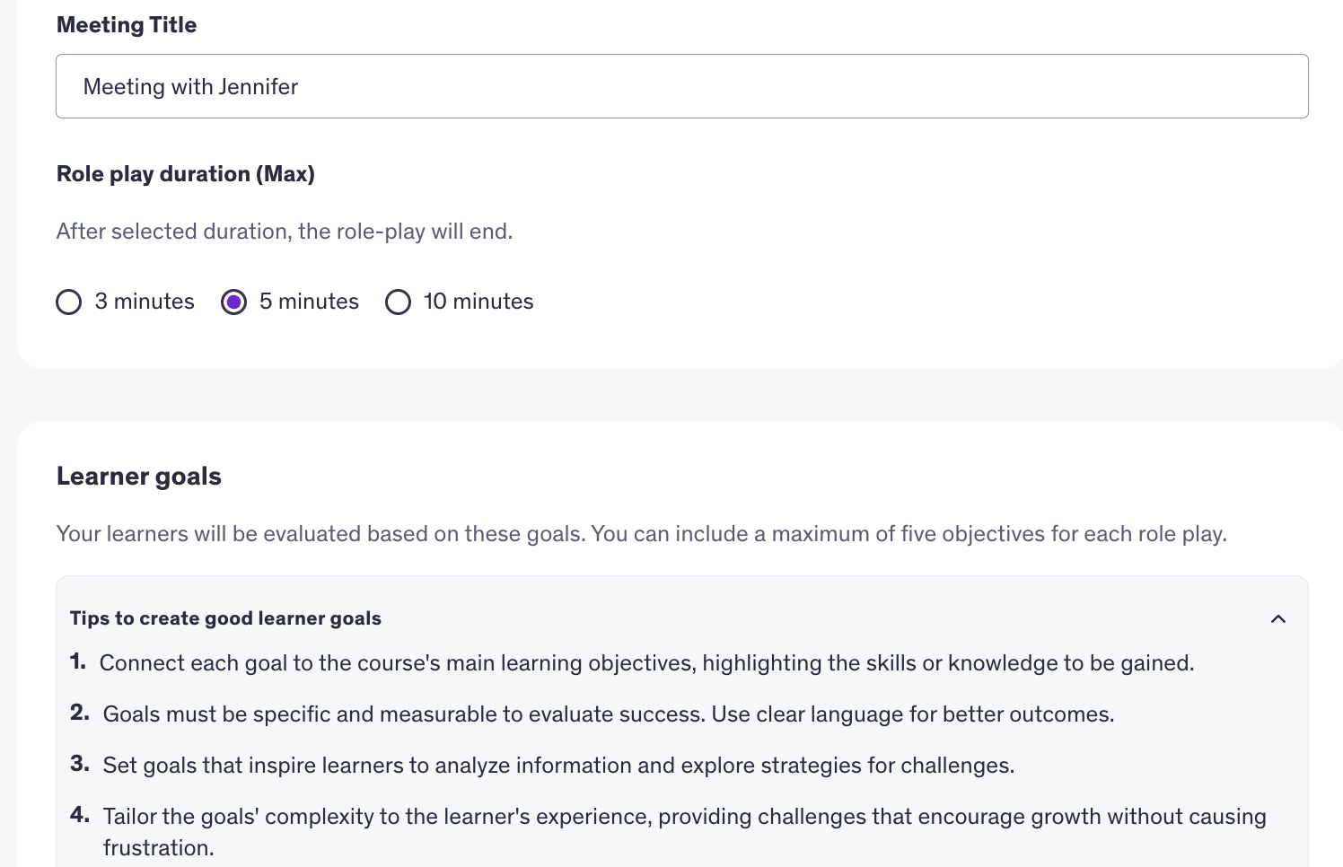Click the tip about specific and measurable goals
This screenshot has width=1343, height=867.
point(608,714)
